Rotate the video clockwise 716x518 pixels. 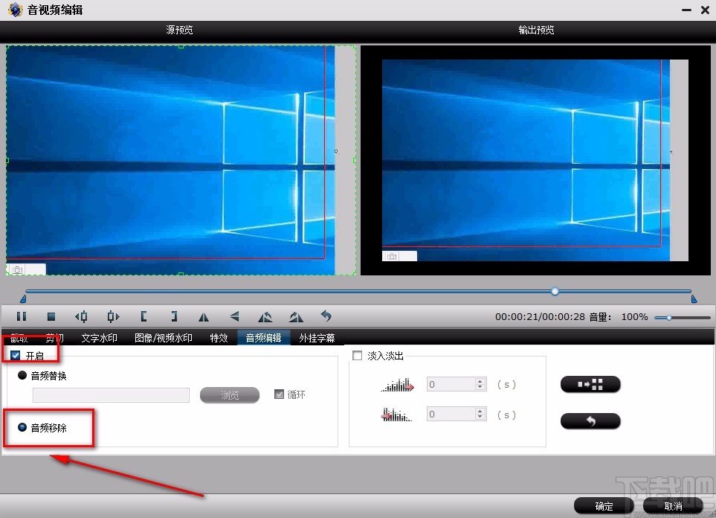point(295,316)
